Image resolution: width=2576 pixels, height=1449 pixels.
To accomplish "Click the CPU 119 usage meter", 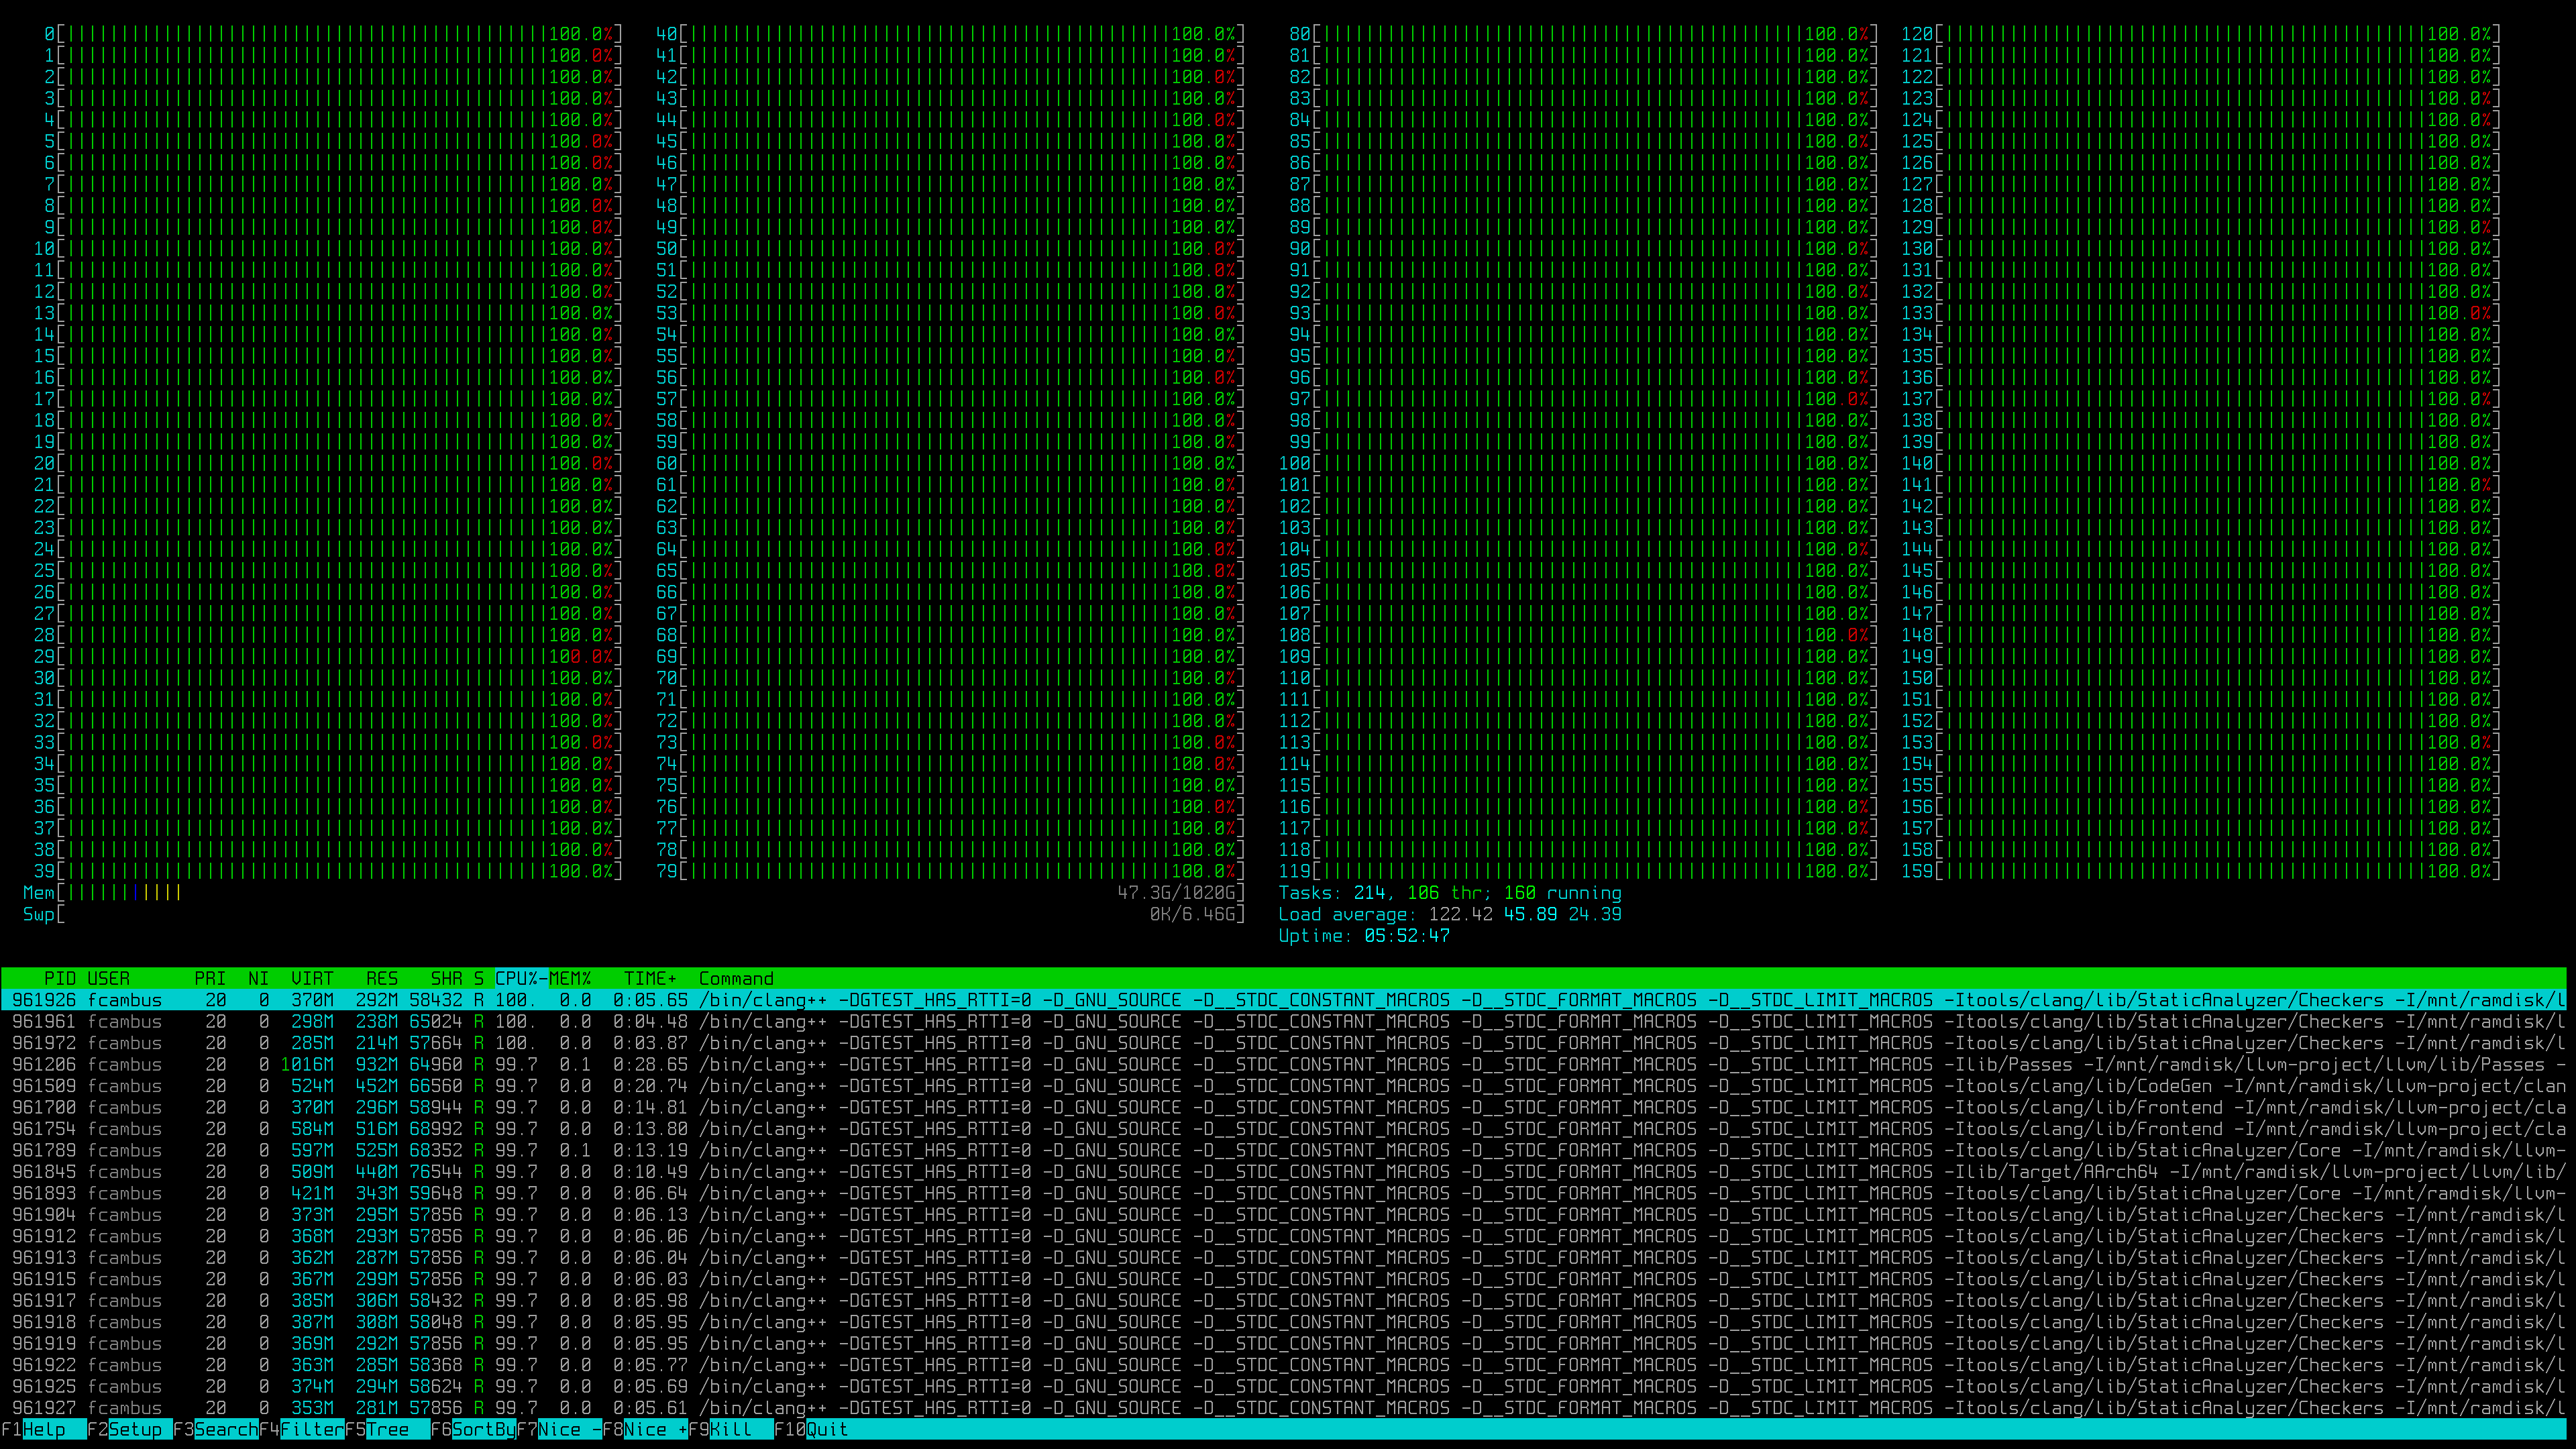I will coord(1578,871).
